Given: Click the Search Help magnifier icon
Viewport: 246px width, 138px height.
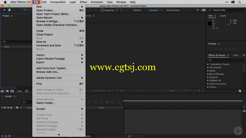Looking at the screenshot, I should (210, 10).
